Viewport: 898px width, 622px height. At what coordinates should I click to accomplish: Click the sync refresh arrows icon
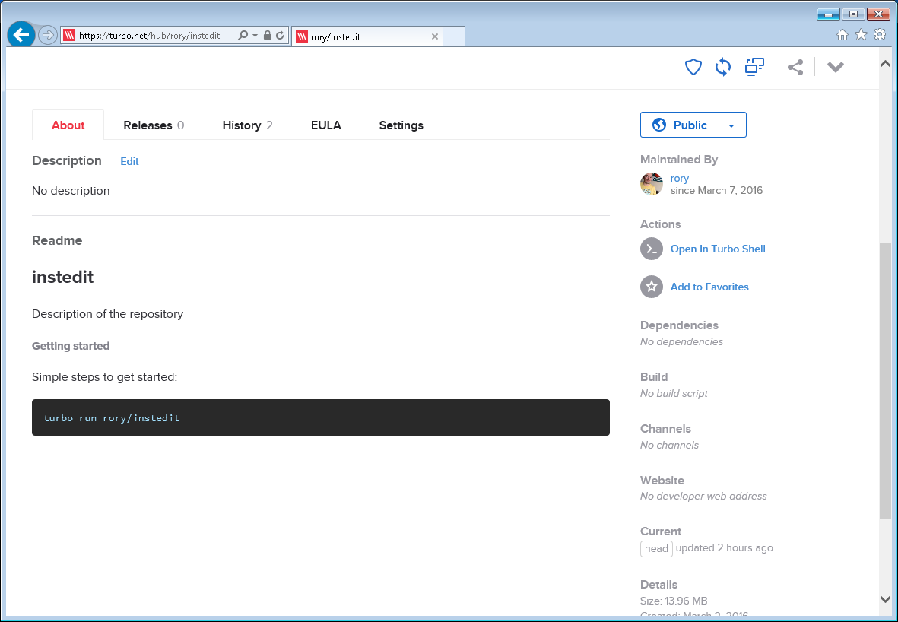[723, 67]
